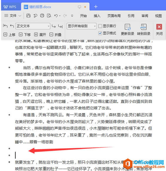Click the Save icon in quick toolbar

pos(28,16)
